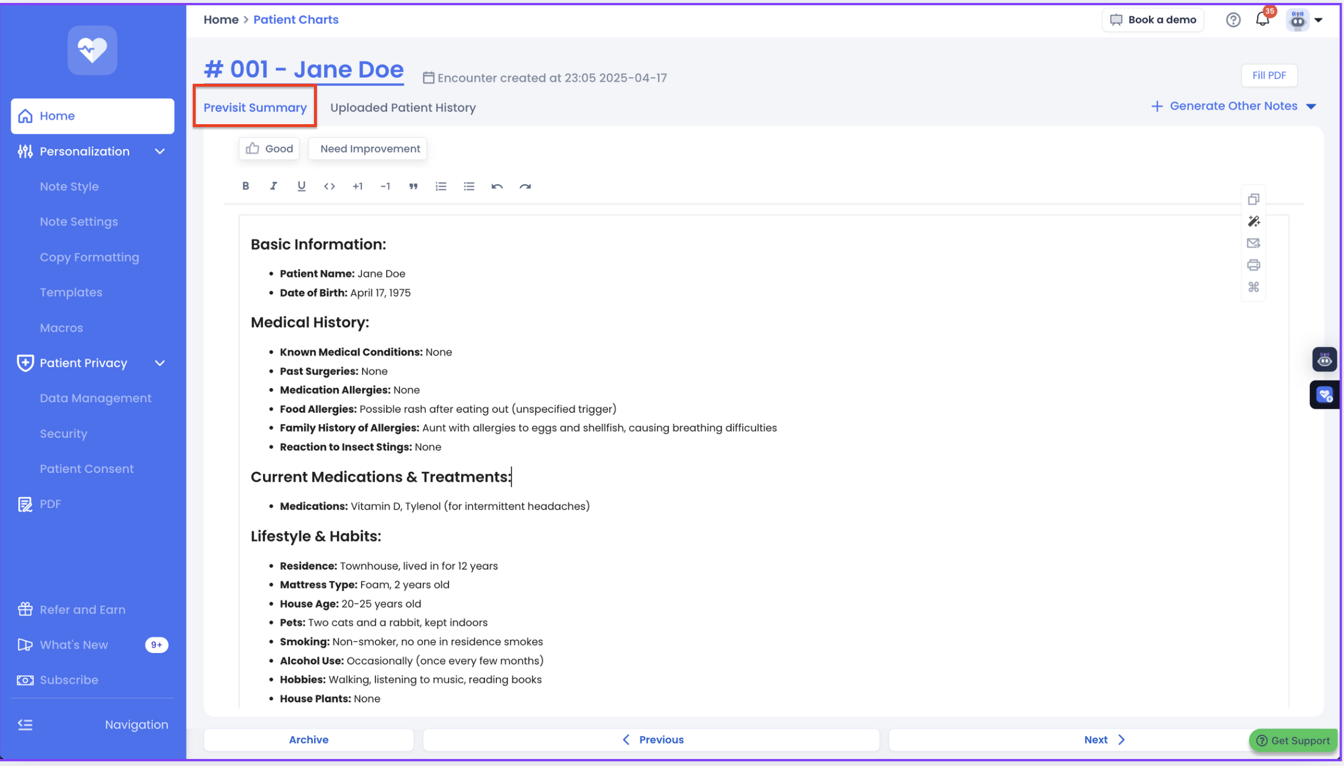Collapse the Patient Privacy section
Image resolution: width=1344 pixels, height=766 pixels.
point(160,363)
